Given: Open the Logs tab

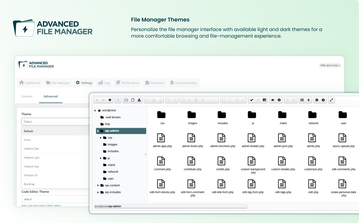Looking at the screenshot, I should [104, 83].
